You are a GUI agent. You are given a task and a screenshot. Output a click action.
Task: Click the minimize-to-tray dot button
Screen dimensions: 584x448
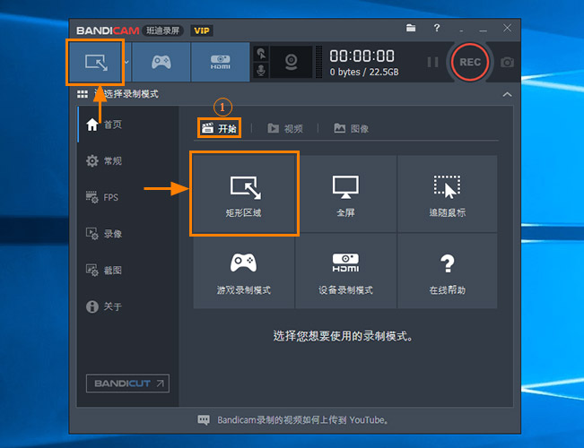pos(461,30)
